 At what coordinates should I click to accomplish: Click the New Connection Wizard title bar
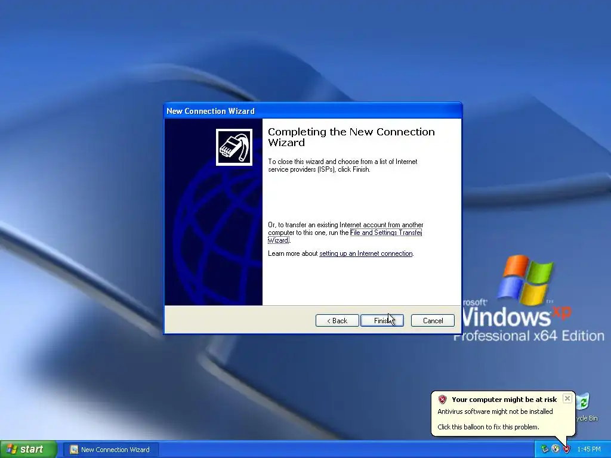click(313, 111)
